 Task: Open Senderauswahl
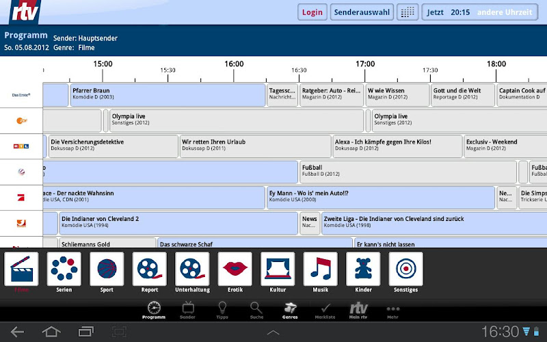pyautogui.click(x=362, y=12)
